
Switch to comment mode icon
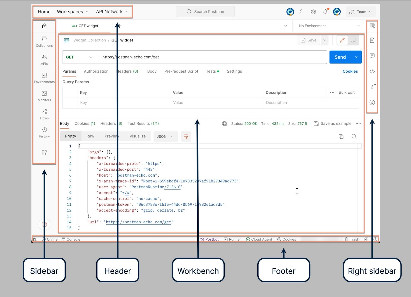(x=353, y=40)
